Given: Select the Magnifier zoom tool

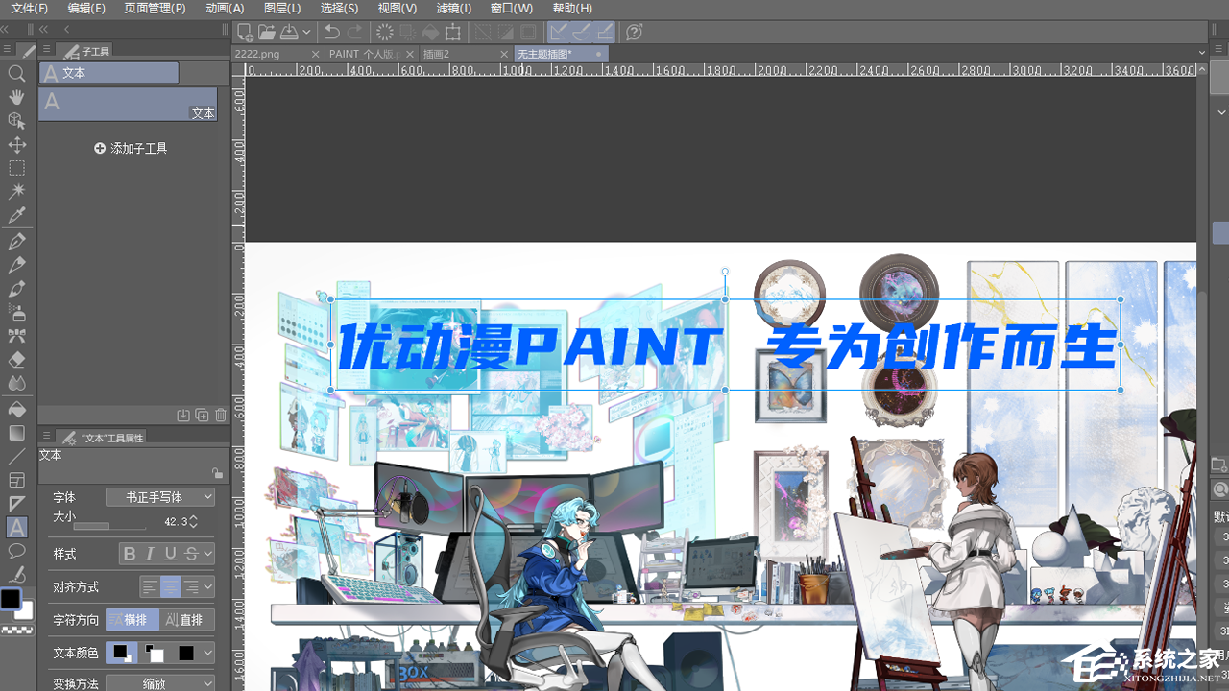Looking at the screenshot, I should [16, 72].
